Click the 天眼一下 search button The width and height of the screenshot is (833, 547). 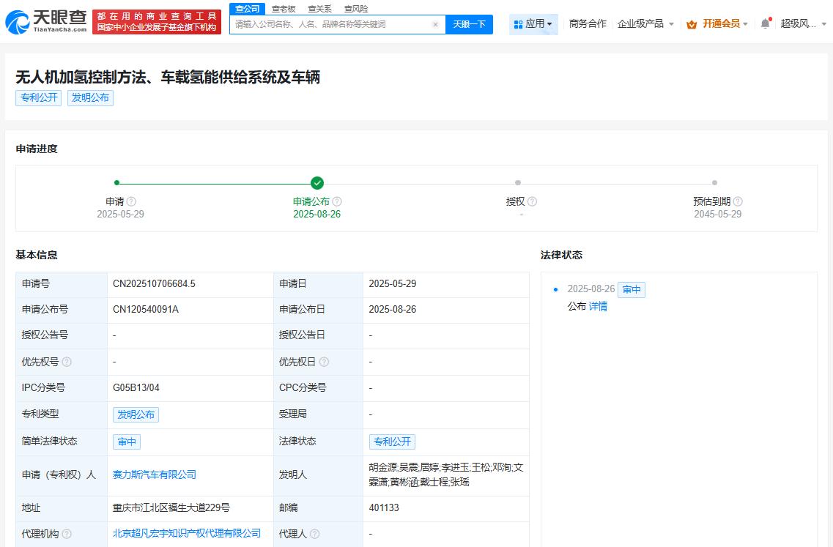click(x=469, y=24)
